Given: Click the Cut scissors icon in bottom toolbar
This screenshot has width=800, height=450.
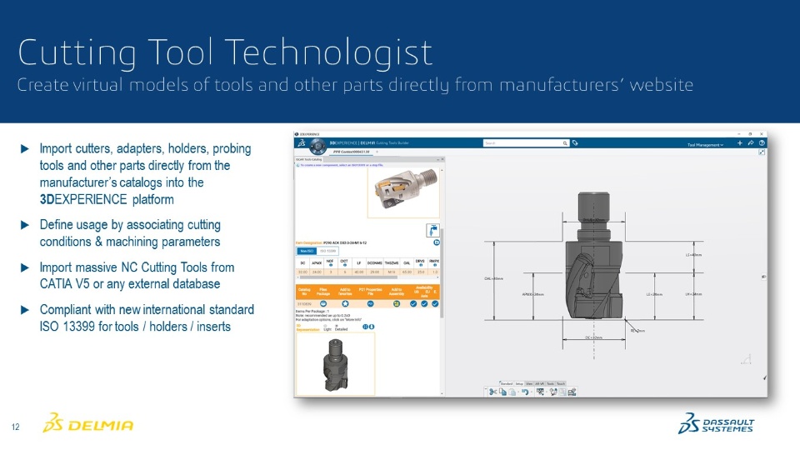Looking at the screenshot, I should coord(492,392).
